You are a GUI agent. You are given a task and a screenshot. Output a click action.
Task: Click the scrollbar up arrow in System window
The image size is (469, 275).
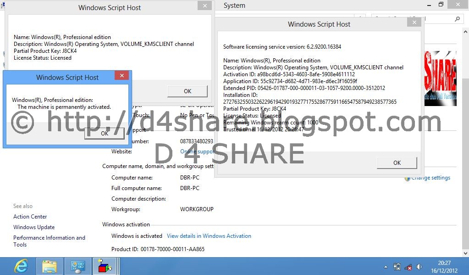465,31
